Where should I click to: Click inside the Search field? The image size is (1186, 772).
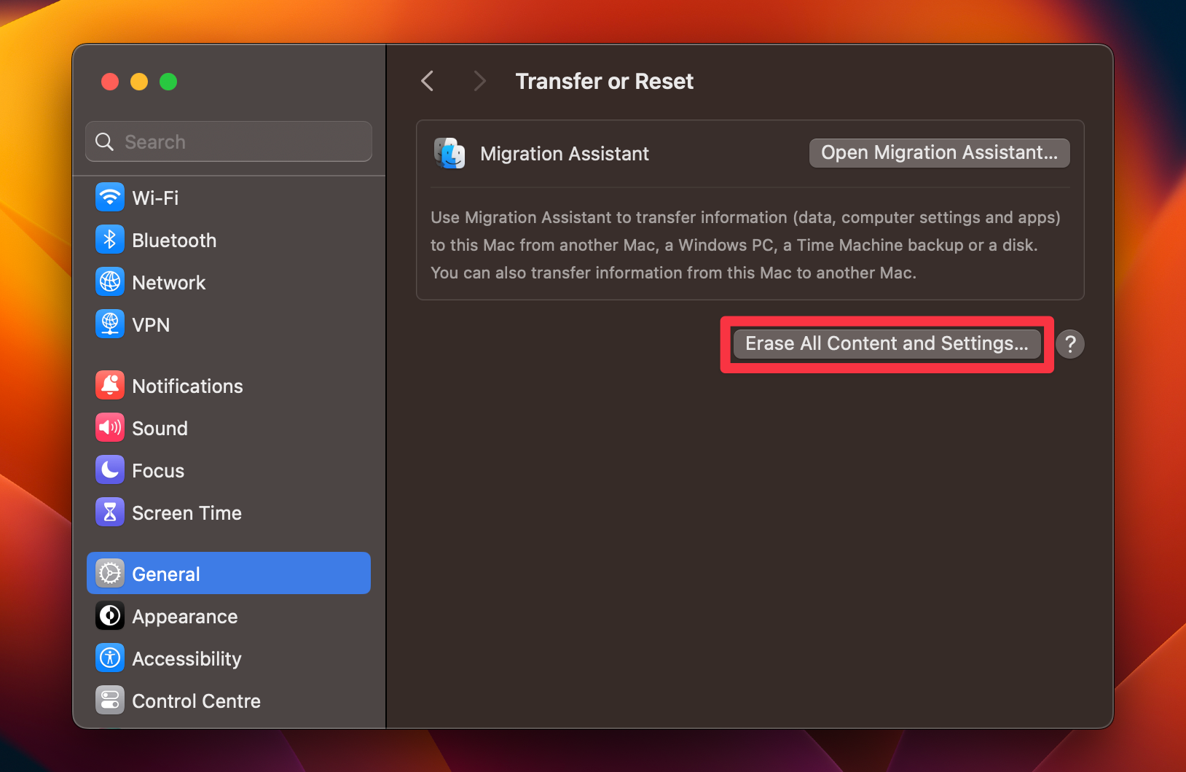pyautogui.click(x=228, y=141)
